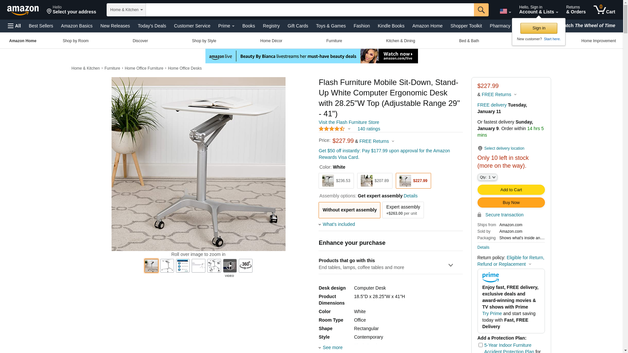
Task: Open the Home & Kitchen search category dropdown
Action: (126, 10)
